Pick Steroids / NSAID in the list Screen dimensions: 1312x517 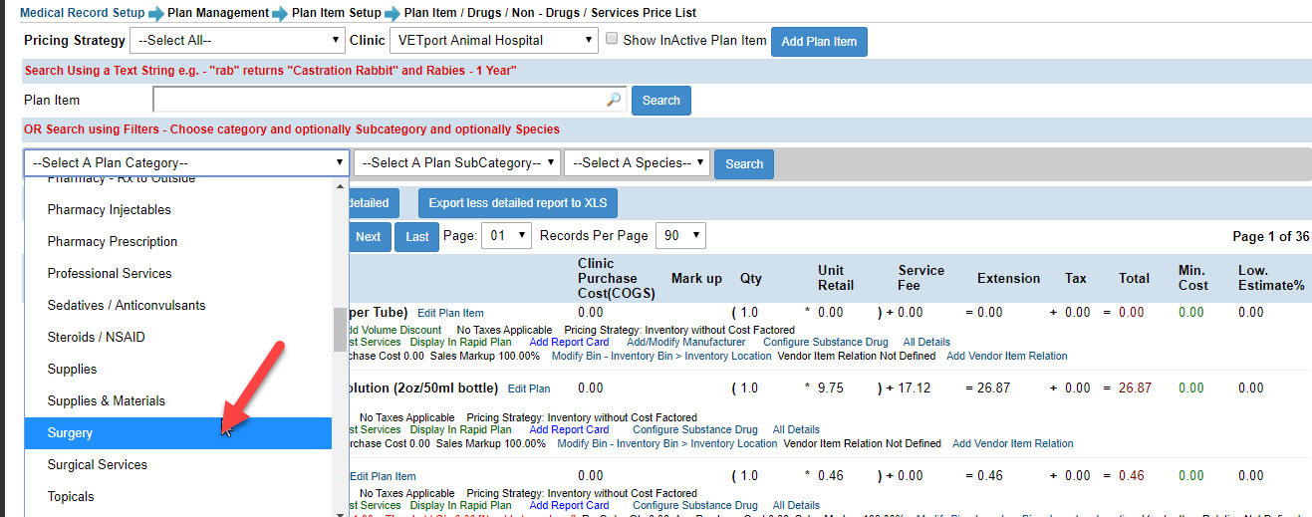coord(178,337)
